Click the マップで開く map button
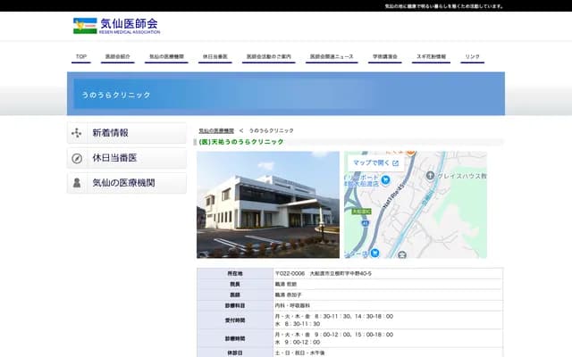 [x=375, y=163]
